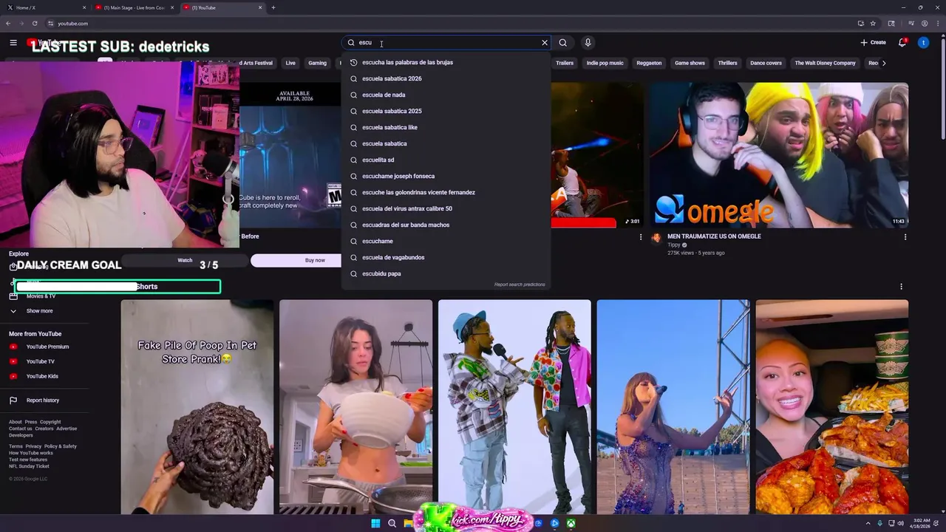This screenshot has width=946, height=532.
Task: Choose suggestion 'escuelita sd'
Action: (x=446, y=160)
